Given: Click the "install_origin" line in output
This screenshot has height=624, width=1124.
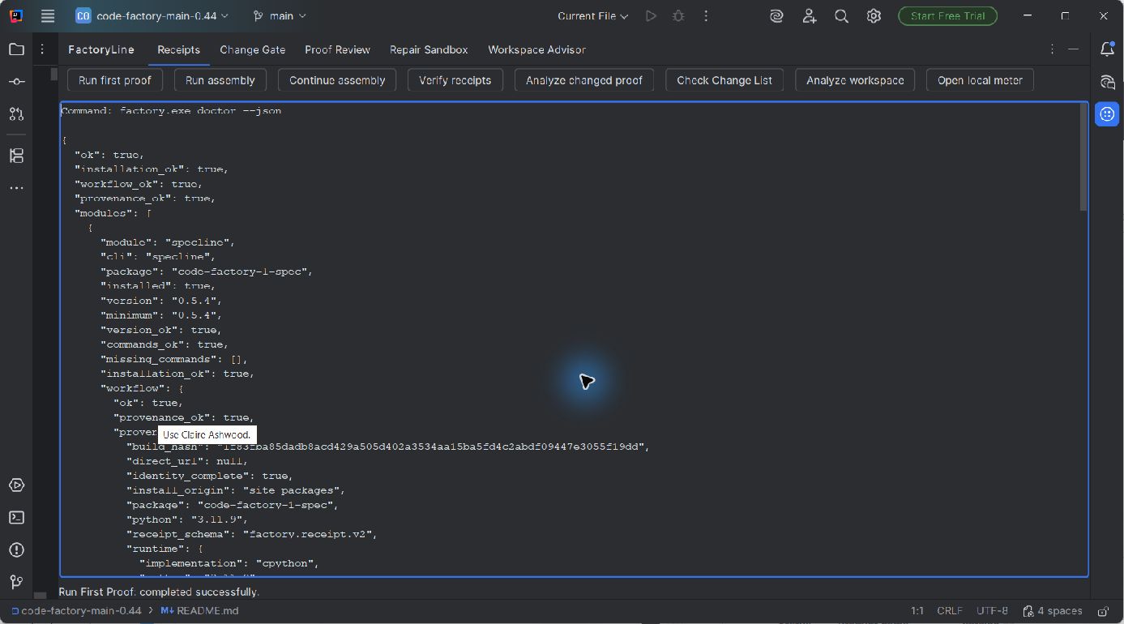Looking at the screenshot, I should pyautogui.click(x=236, y=490).
